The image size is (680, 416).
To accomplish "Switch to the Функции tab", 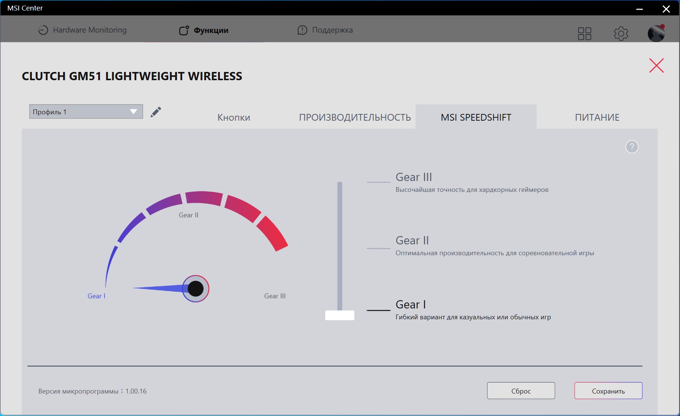I will point(204,30).
